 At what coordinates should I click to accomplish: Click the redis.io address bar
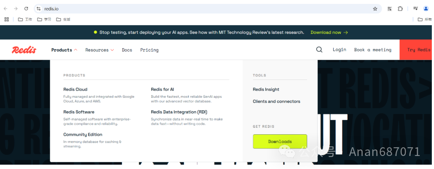207,9
